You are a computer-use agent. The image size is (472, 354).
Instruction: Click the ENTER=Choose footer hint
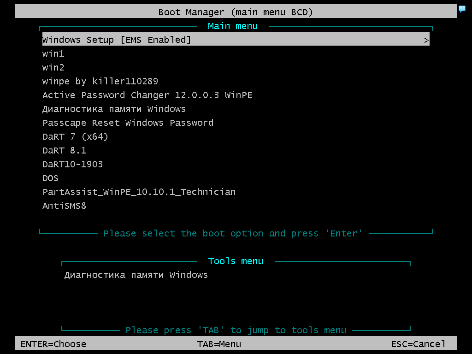pyautogui.click(x=53, y=344)
